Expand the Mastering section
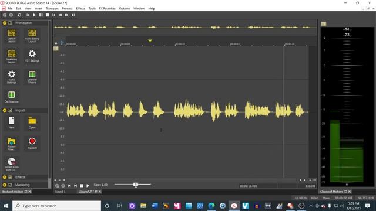376x211 pixels. [x=5, y=185]
